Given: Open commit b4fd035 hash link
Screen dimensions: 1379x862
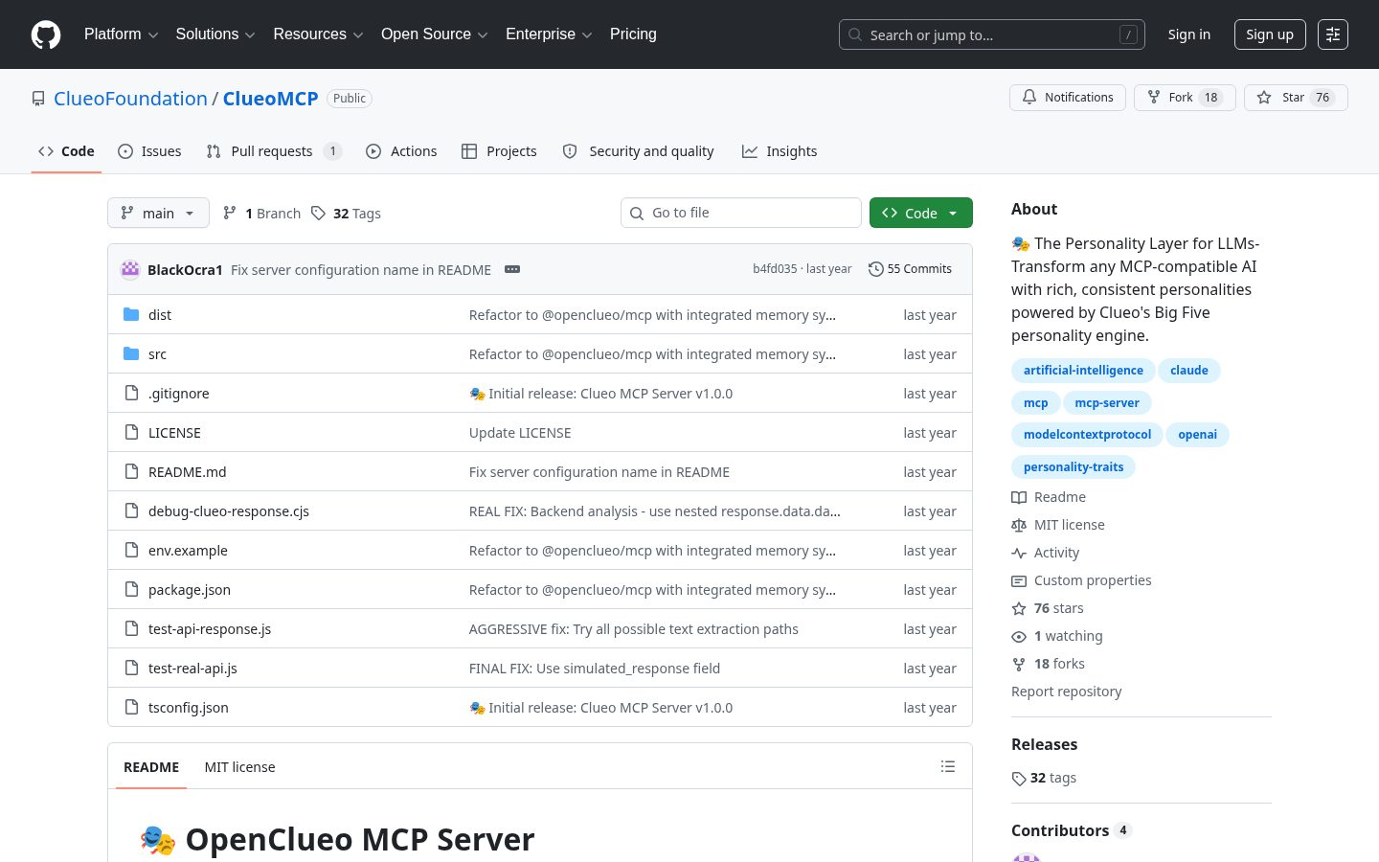Looking at the screenshot, I should click(x=775, y=269).
